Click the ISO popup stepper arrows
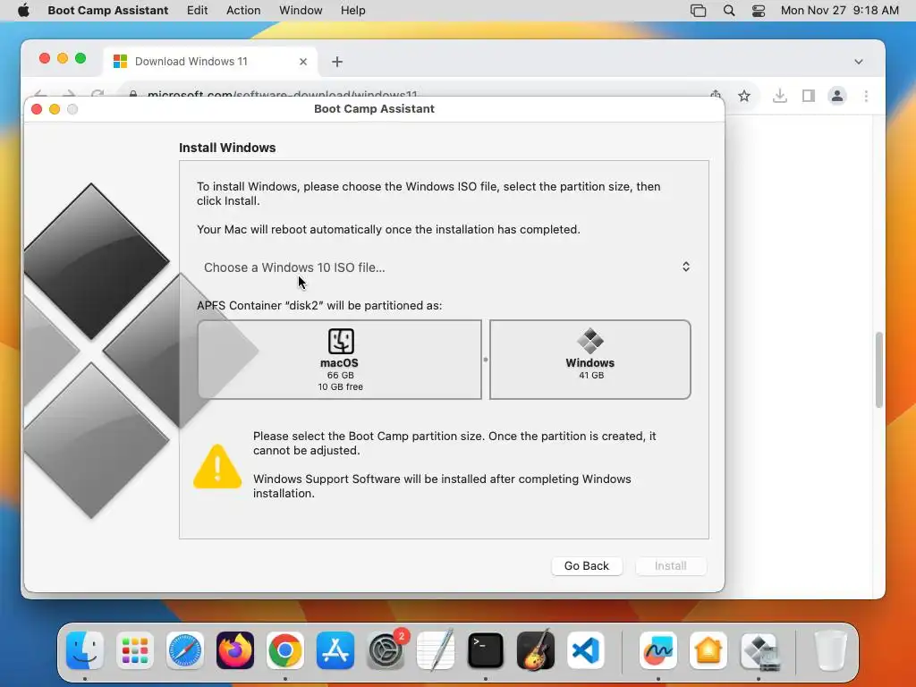This screenshot has height=687, width=916. point(686,267)
